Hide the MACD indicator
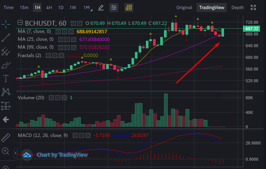The image size is (266, 169). point(75,135)
